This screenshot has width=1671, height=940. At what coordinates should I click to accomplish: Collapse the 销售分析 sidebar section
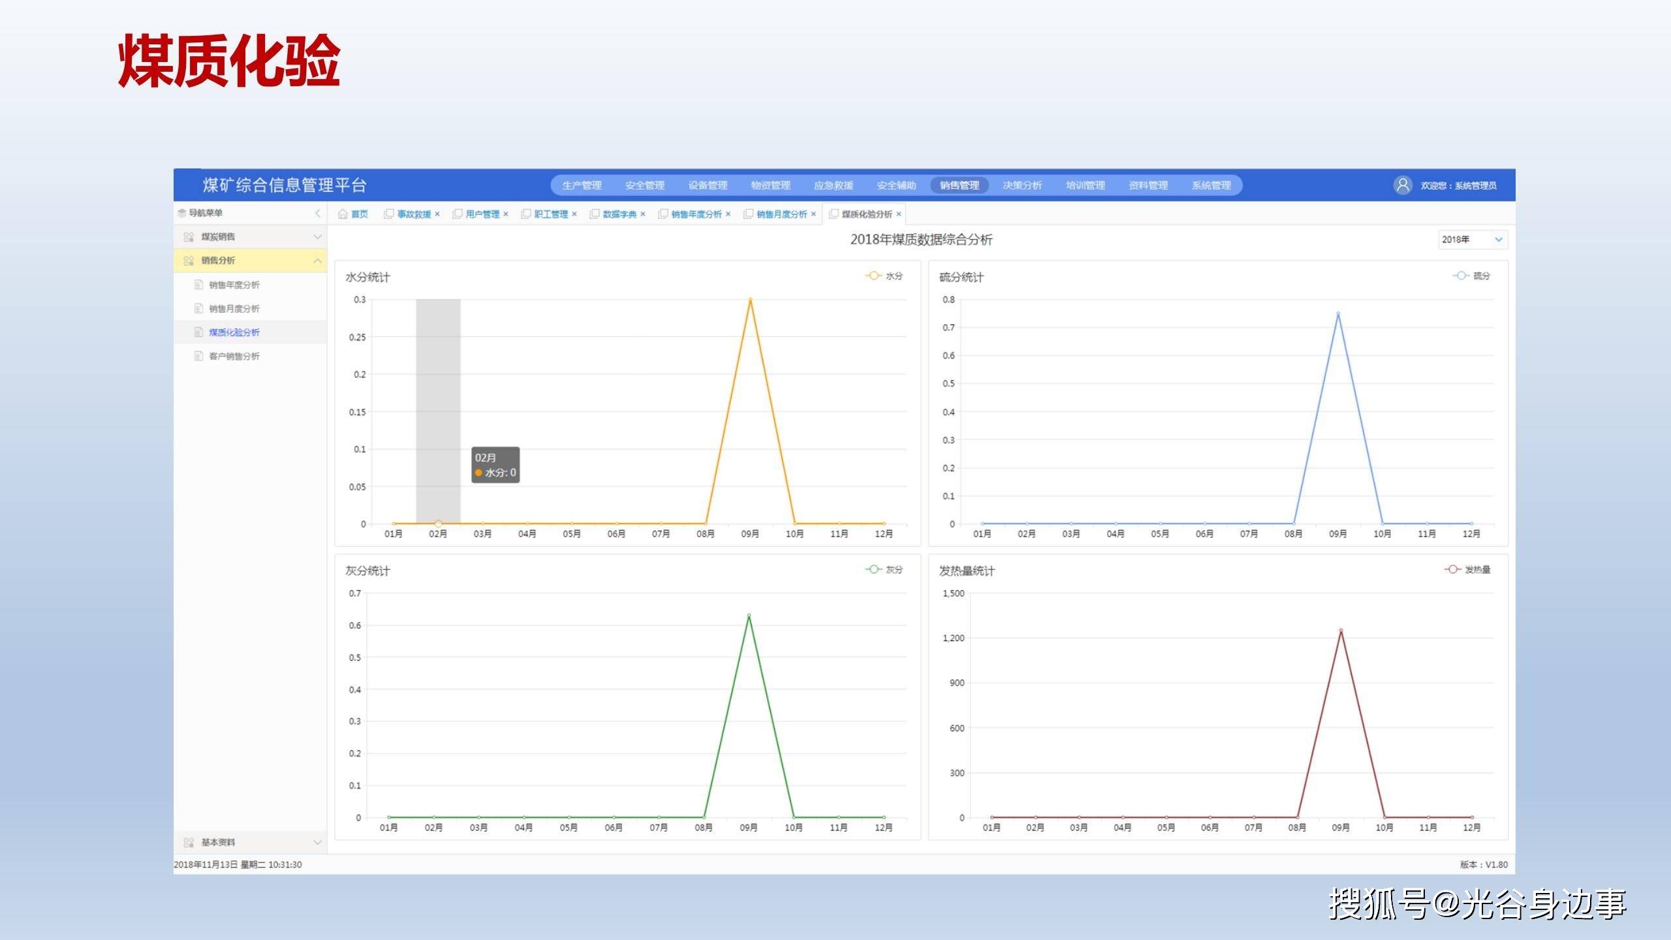point(317,260)
